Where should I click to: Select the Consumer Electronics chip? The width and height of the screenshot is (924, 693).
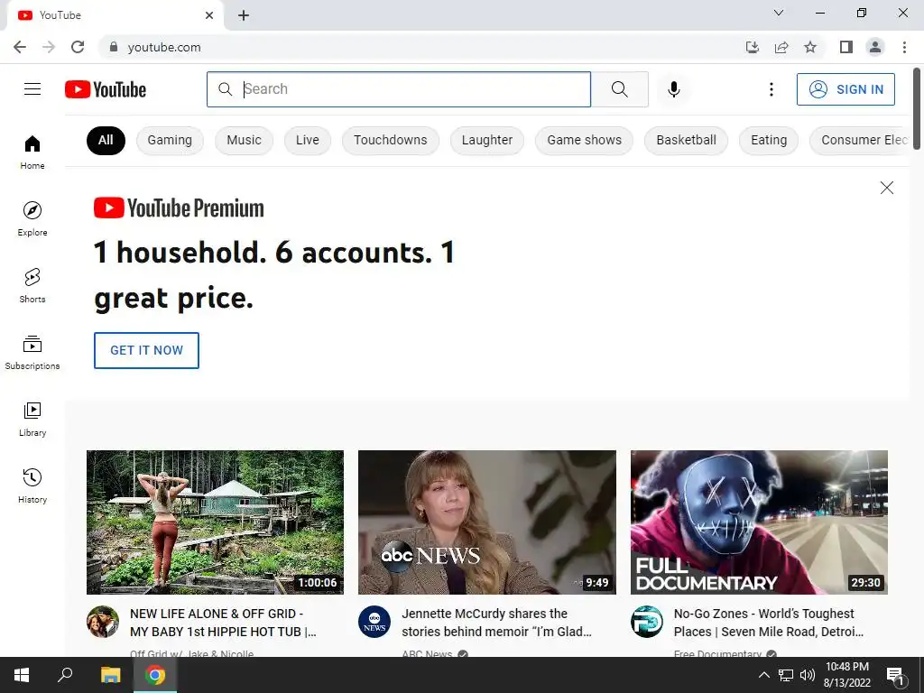859,140
